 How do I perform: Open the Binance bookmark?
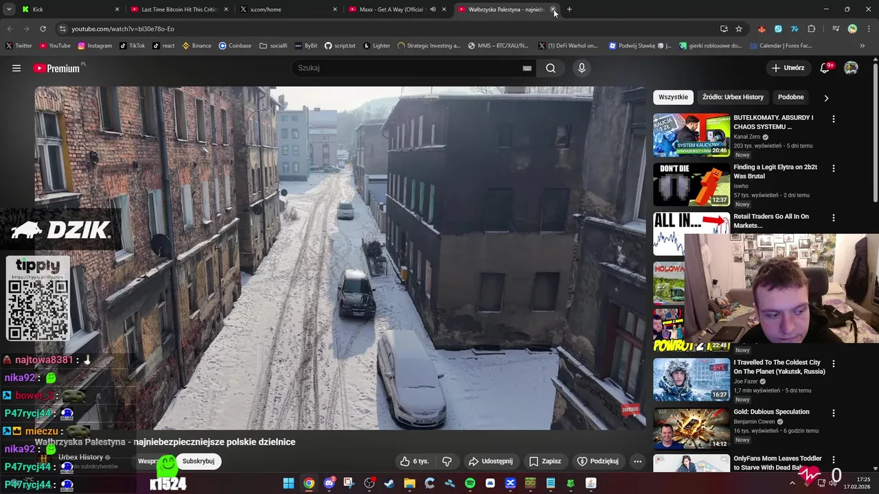click(x=196, y=46)
